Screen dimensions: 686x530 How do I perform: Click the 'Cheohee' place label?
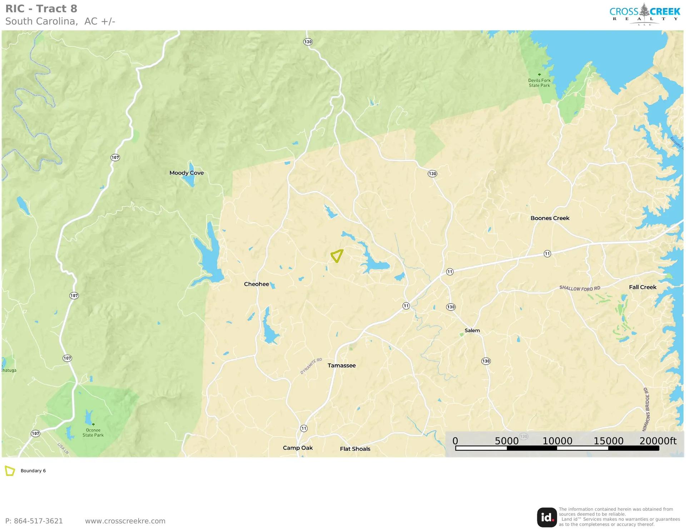click(257, 284)
